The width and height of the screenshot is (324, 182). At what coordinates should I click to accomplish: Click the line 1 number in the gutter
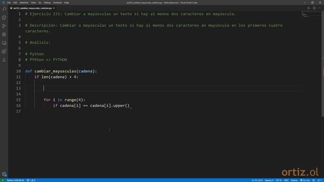(20, 14)
